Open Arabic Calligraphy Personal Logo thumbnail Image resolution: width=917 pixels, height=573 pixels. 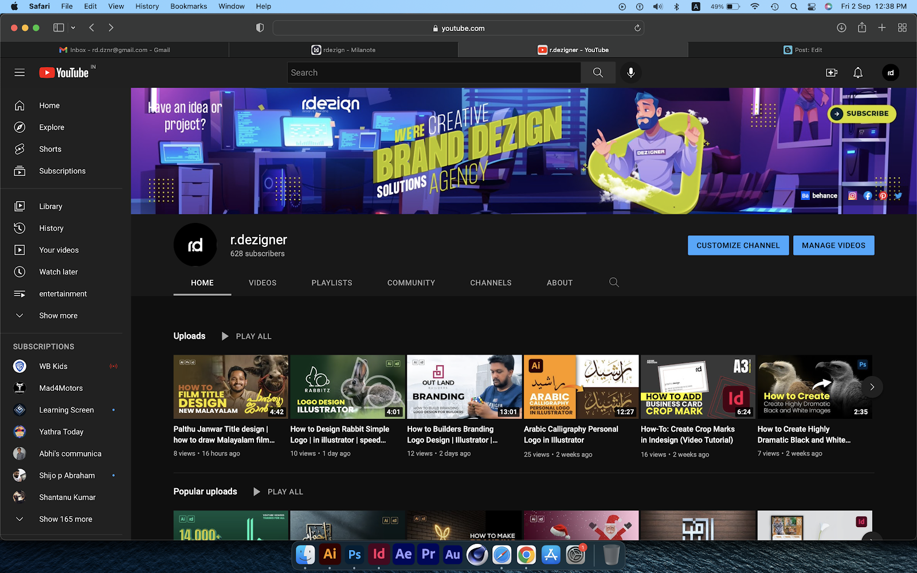(x=581, y=387)
